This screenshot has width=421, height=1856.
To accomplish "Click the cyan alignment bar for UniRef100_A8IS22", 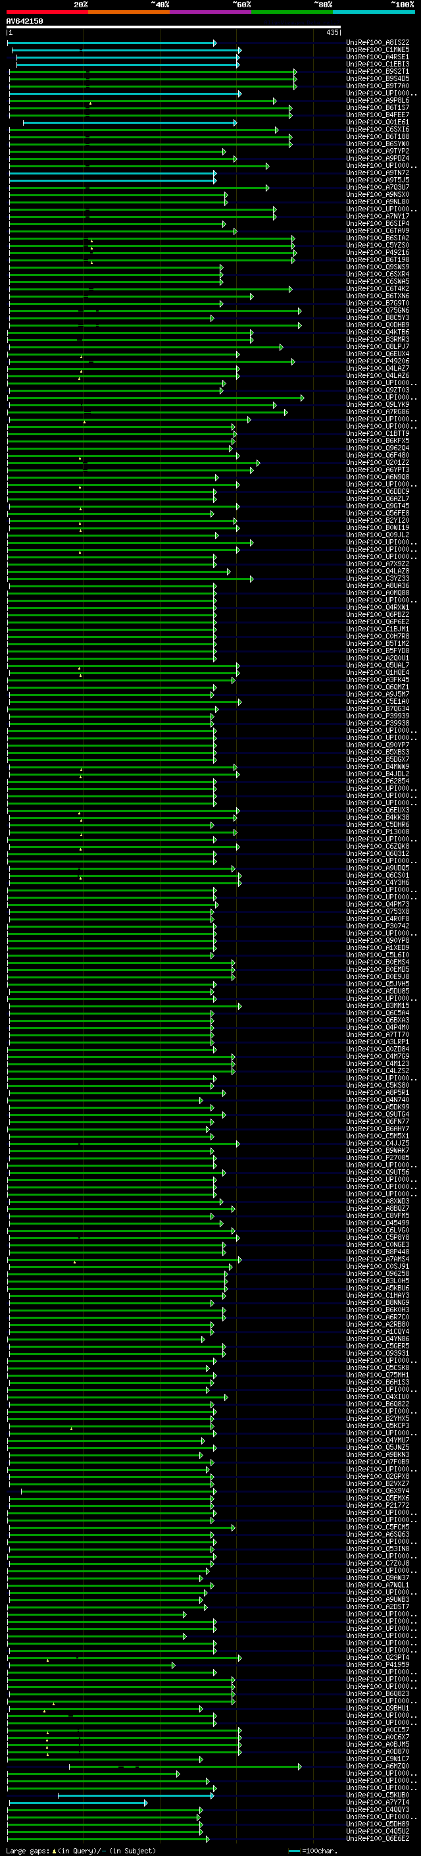I will coord(112,43).
